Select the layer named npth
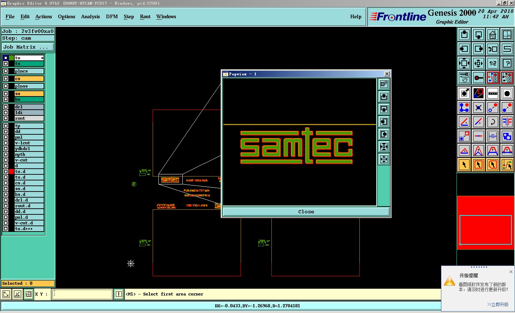Screen dimensions: 515x313 [29, 154]
